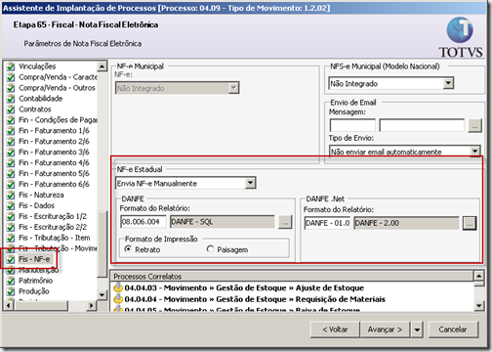Click the second Mensagem description field
The image size is (492, 352).
coord(422,125)
